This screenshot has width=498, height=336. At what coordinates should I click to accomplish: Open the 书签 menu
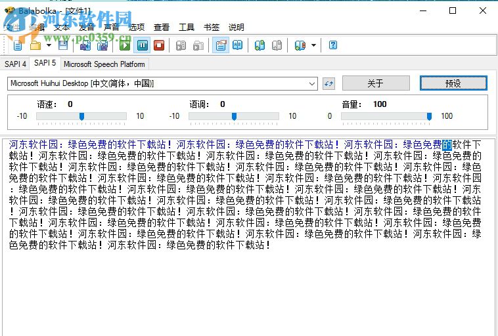click(212, 28)
